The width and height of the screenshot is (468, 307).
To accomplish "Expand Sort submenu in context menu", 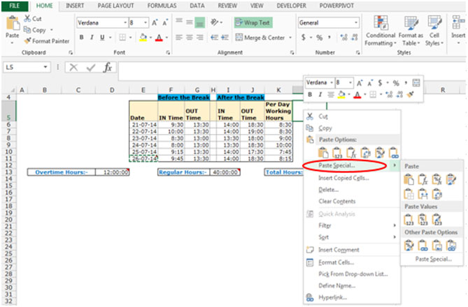I will (x=395, y=237).
